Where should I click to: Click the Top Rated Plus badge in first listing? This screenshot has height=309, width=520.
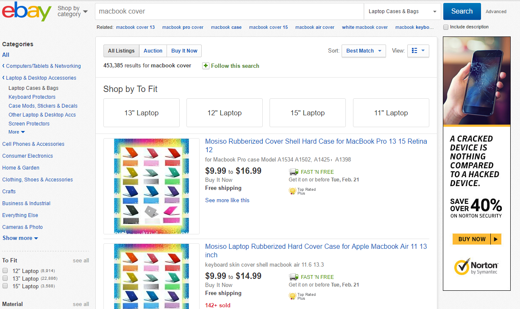302,191
